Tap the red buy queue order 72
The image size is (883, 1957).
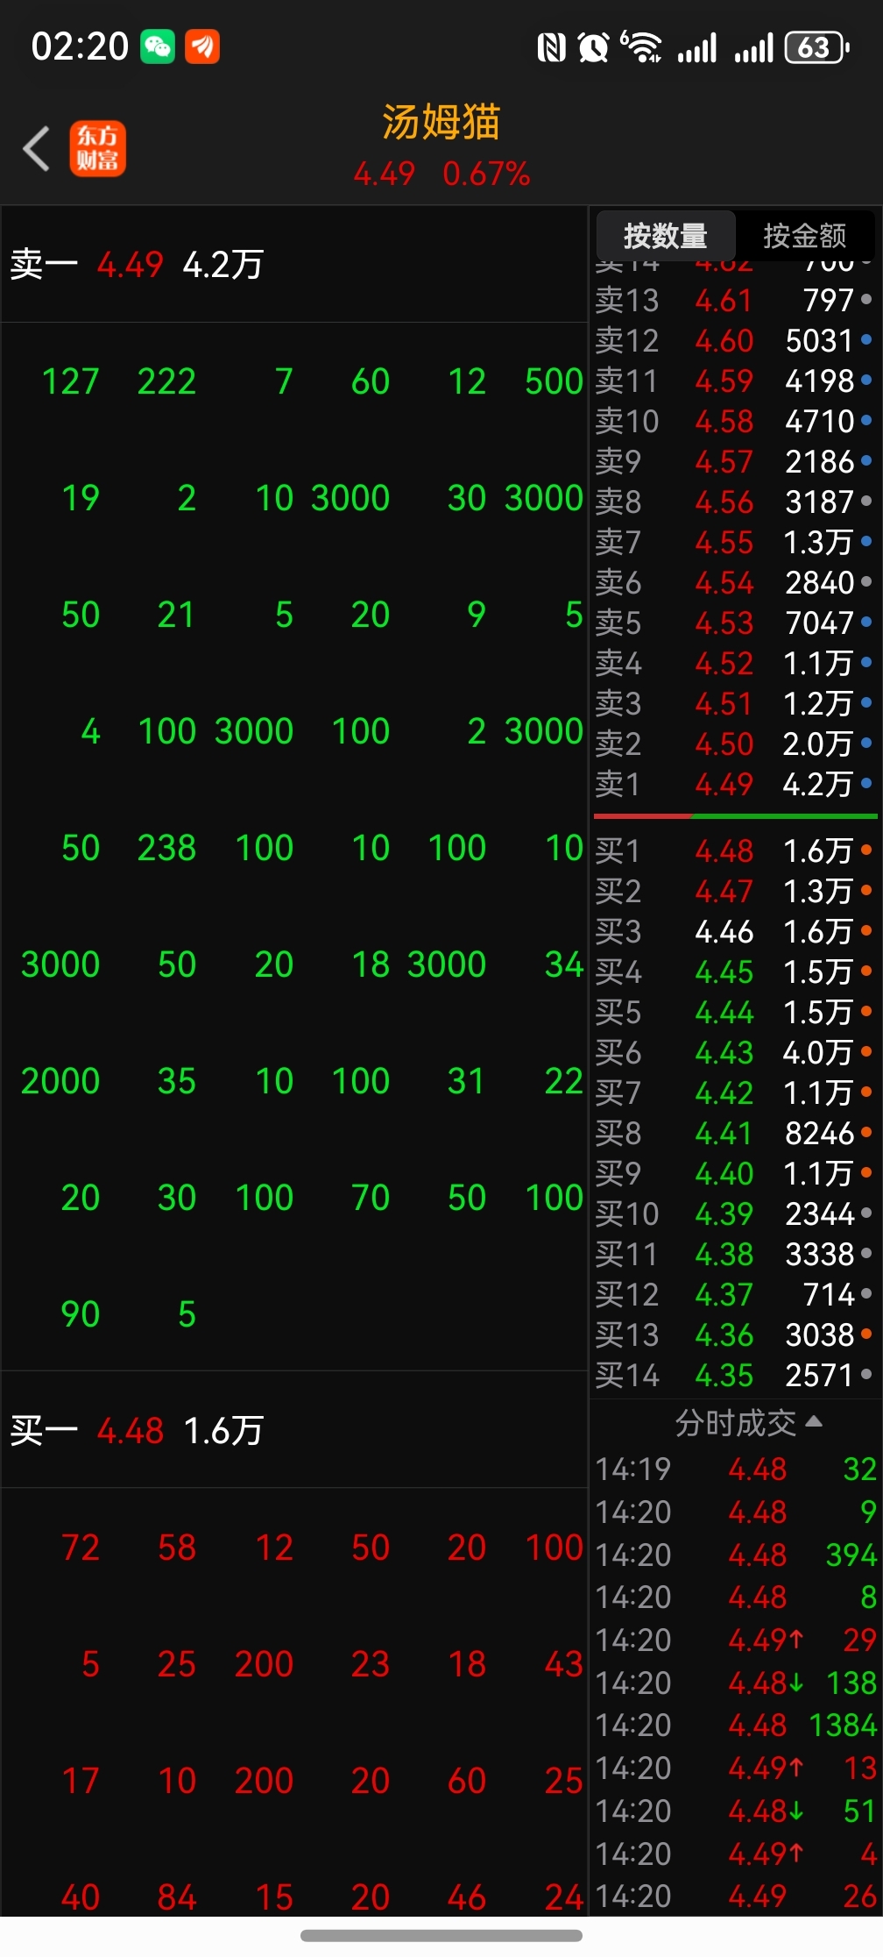pyautogui.click(x=81, y=1548)
